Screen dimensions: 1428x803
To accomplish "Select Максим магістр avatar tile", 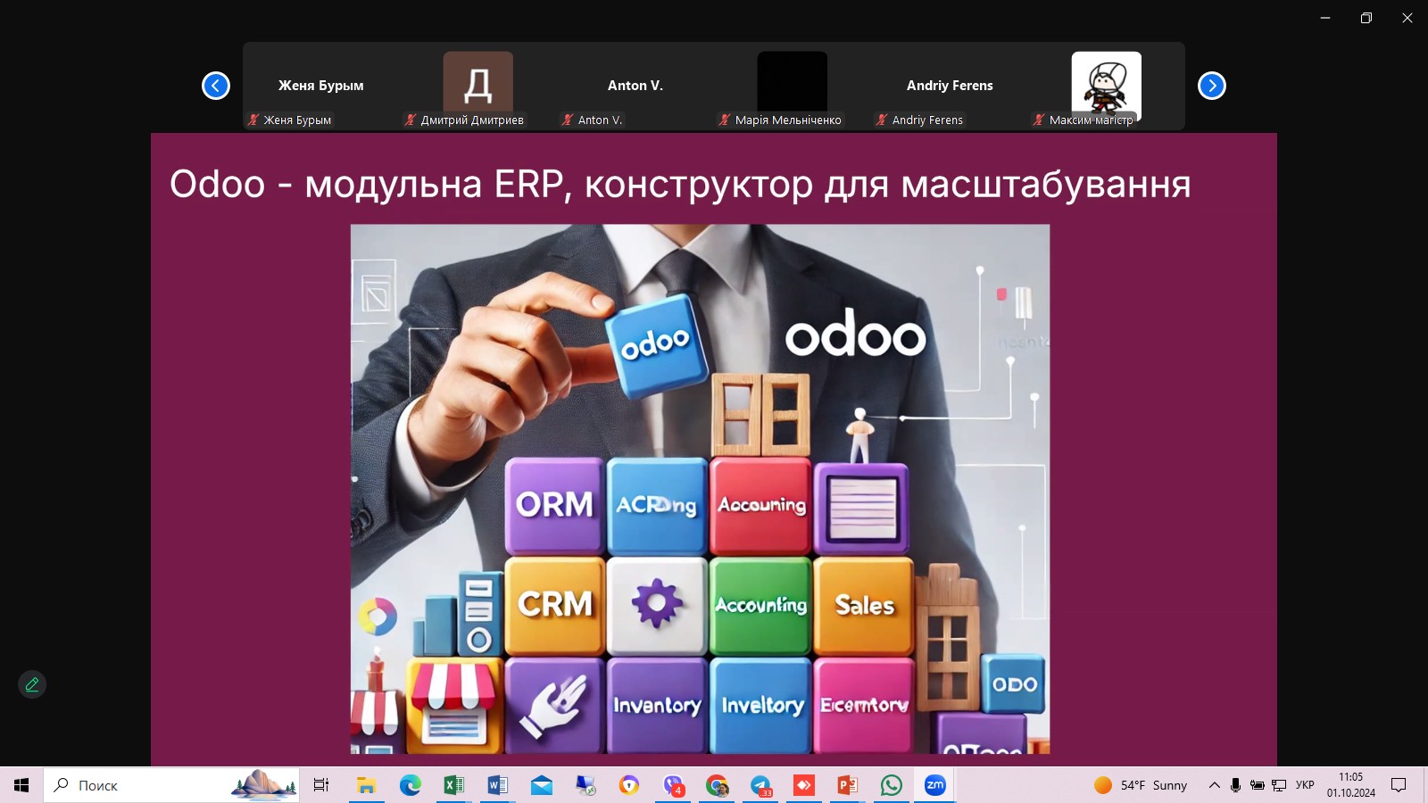I will coord(1107,86).
